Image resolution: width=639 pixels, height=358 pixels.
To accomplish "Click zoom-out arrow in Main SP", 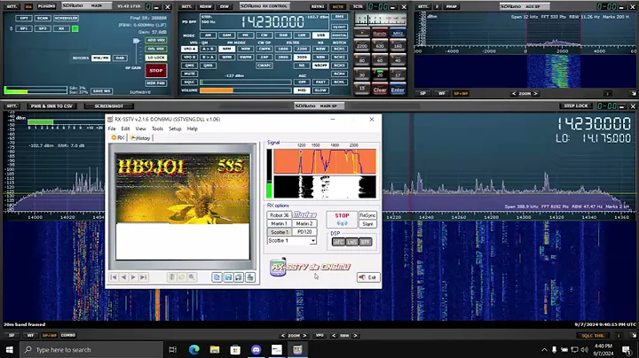I will pyautogui.click(x=283, y=336).
